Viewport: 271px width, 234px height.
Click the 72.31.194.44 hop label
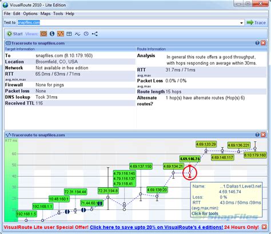[75, 192]
